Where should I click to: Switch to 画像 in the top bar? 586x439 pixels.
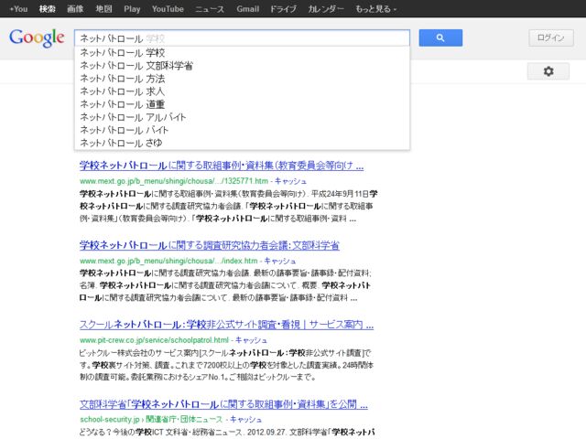(75, 9)
